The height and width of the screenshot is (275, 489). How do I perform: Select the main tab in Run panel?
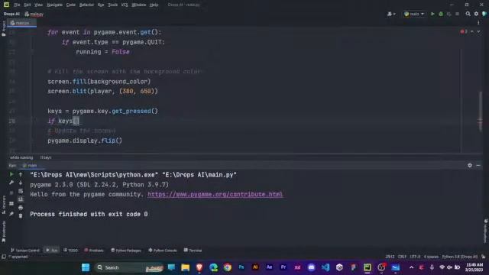click(x=30, y=166)
